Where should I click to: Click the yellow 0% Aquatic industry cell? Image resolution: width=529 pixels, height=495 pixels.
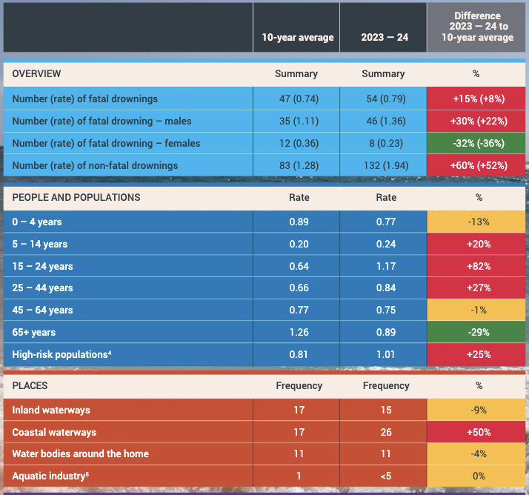478,476
